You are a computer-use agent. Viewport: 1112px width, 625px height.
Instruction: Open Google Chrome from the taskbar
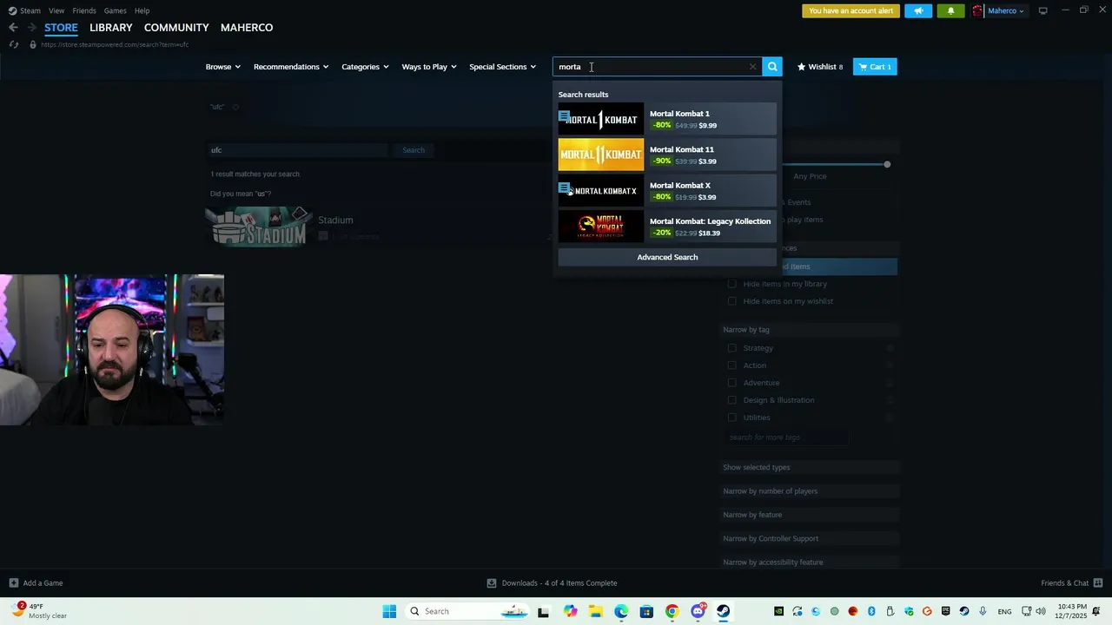tap(672, 611)
